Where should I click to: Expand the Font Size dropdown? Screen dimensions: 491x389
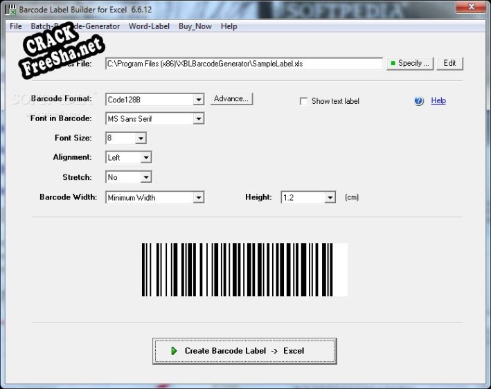point(141,138)
